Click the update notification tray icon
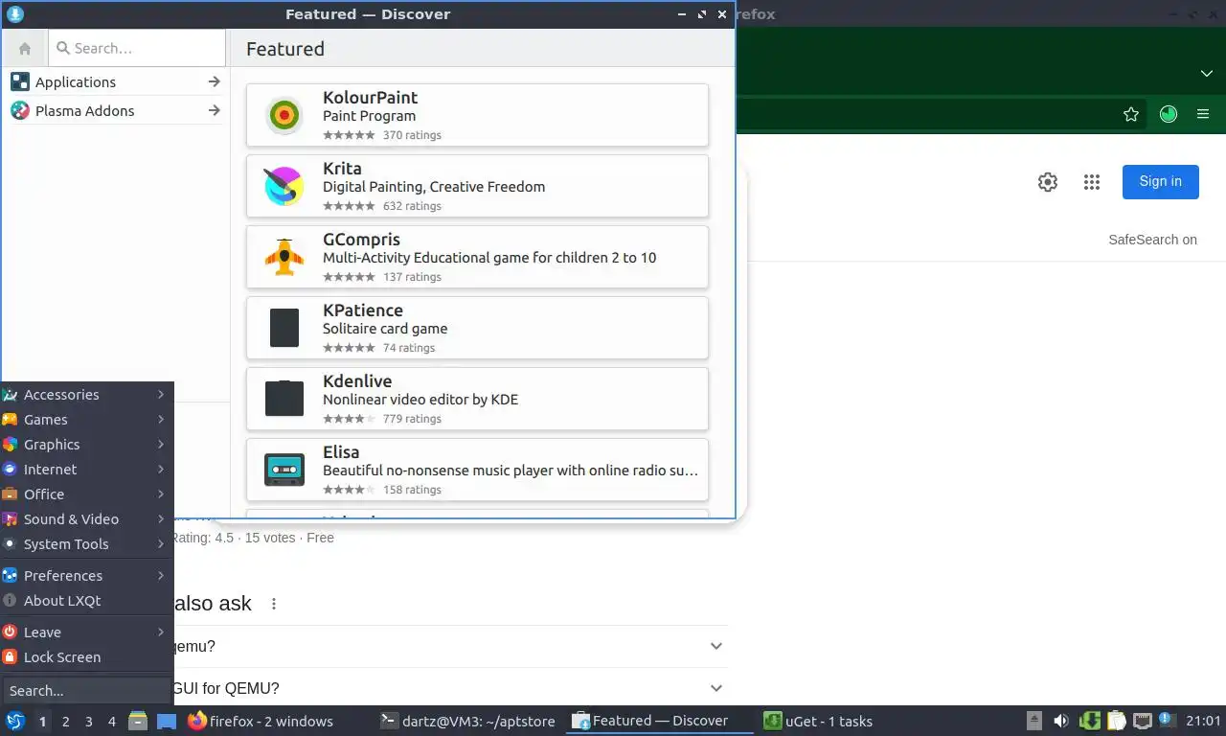This screenshot has width=1226, height=736. tap(1168, 721)
